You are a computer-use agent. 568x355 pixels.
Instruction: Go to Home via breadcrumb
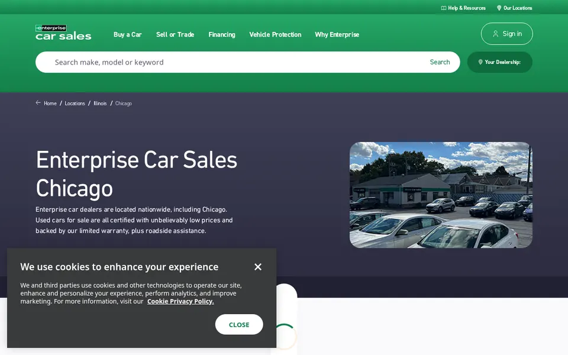50,103
